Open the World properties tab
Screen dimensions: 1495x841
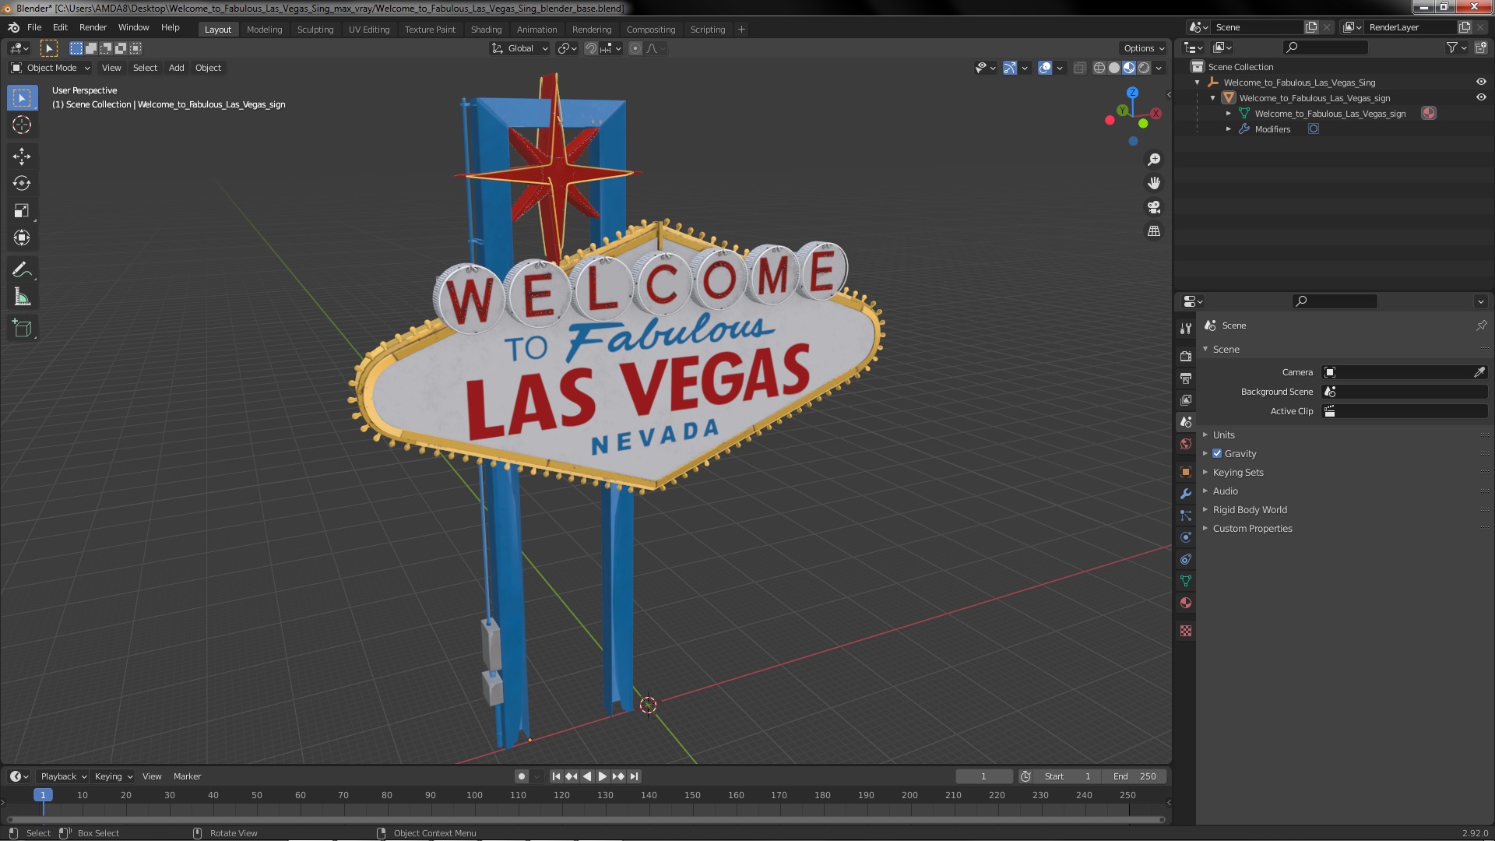click(1186, 444)
